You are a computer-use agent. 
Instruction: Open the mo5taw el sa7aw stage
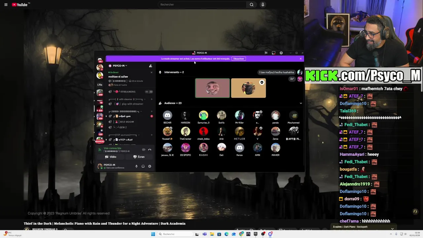pos(118,77)
